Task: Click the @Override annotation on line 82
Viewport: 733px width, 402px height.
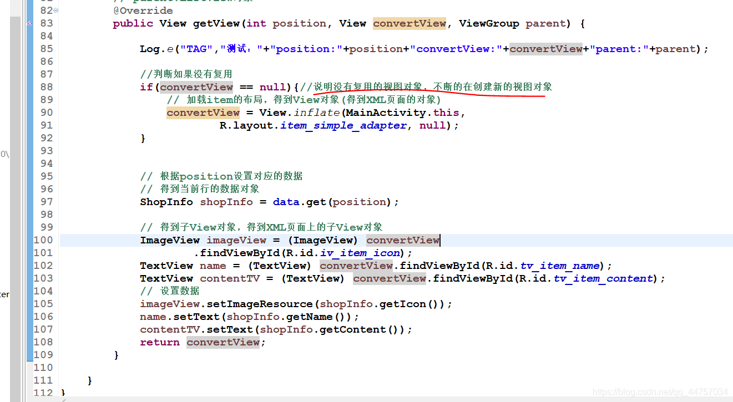Action: coord(143,11)
